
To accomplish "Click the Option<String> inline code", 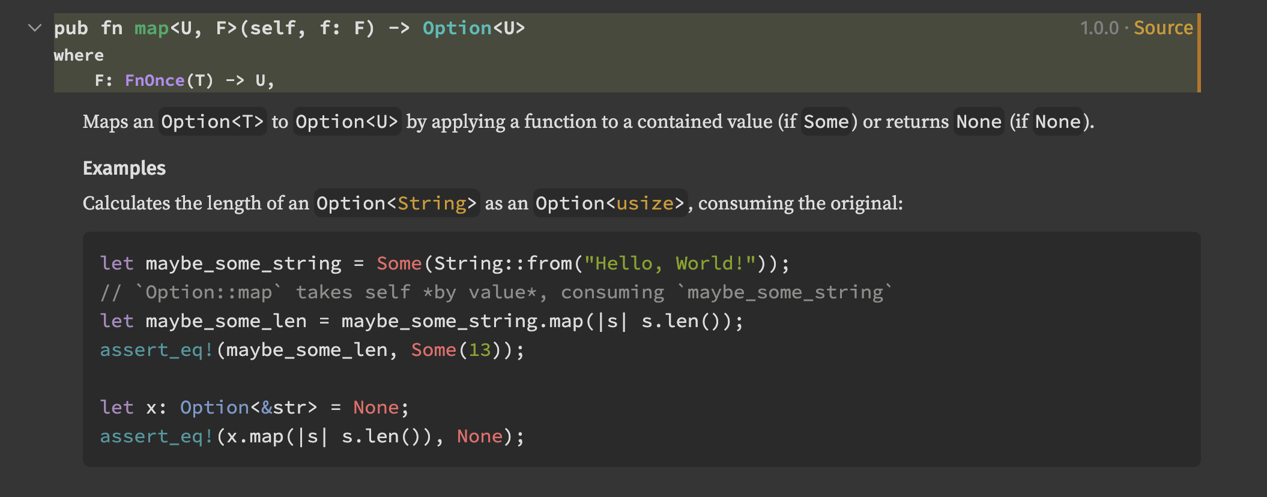I will click(x=396, y=203).
